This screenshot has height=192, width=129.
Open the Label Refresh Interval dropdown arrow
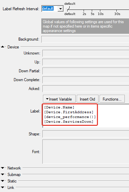(60, 9)
